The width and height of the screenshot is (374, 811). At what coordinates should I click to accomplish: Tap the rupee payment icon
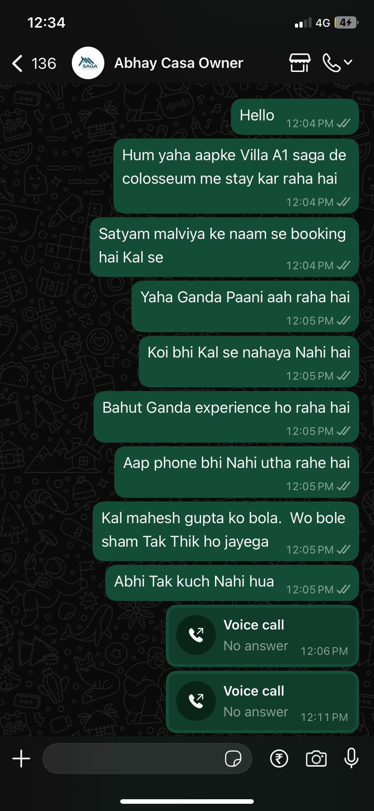point(279,759)
